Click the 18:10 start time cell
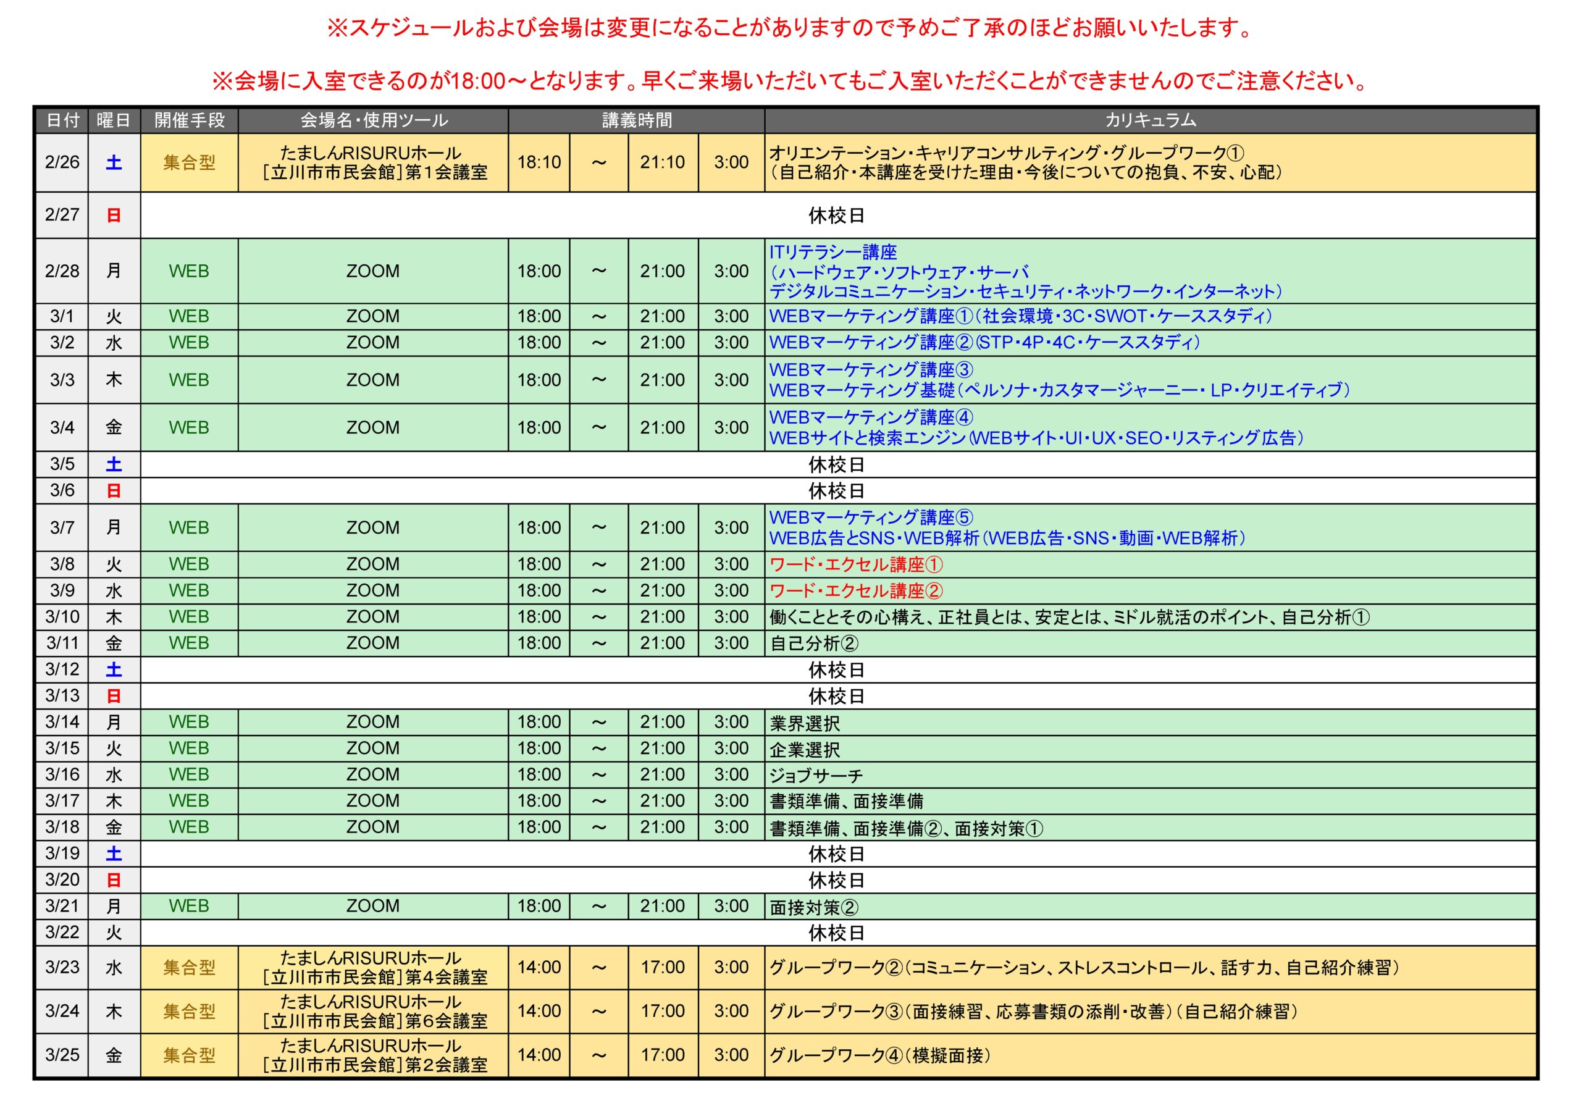The height and width of the screenshot is (1111, 1581). pyautogui.click(x=539, y=162)
